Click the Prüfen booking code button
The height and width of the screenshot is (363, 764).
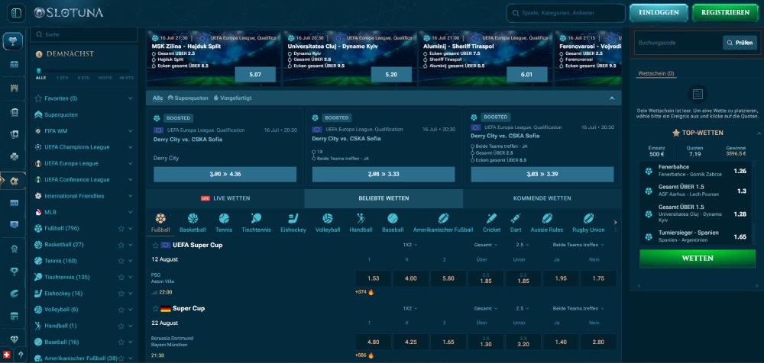click(740, 43)
